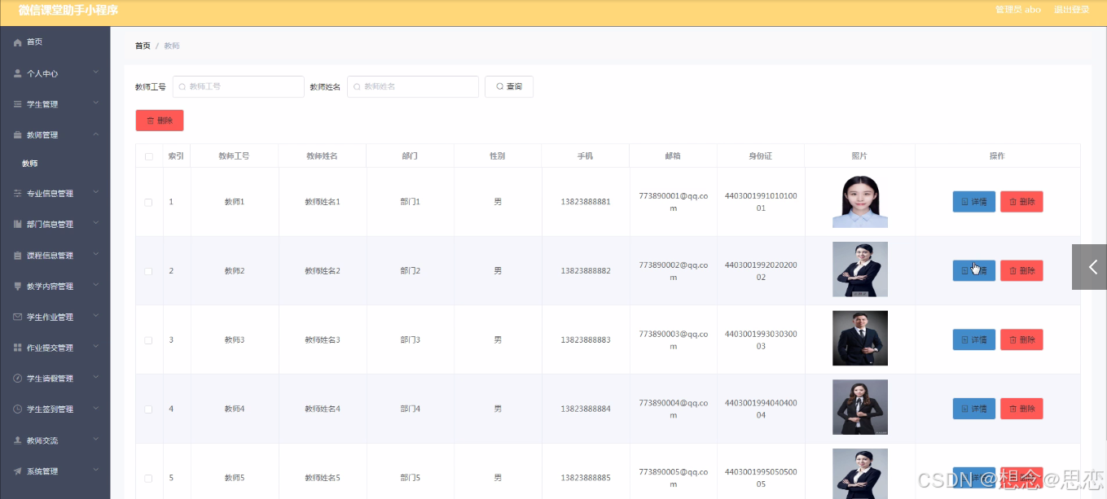Click trash icon in 教师1 row 删除 button
This screenshot has width=1107, height=499.
pyautogui.click(x=1013, y=202)
